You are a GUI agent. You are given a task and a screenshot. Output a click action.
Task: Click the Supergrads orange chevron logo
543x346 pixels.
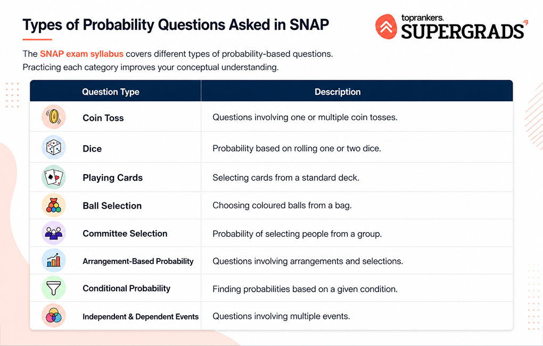pos(386,27)
